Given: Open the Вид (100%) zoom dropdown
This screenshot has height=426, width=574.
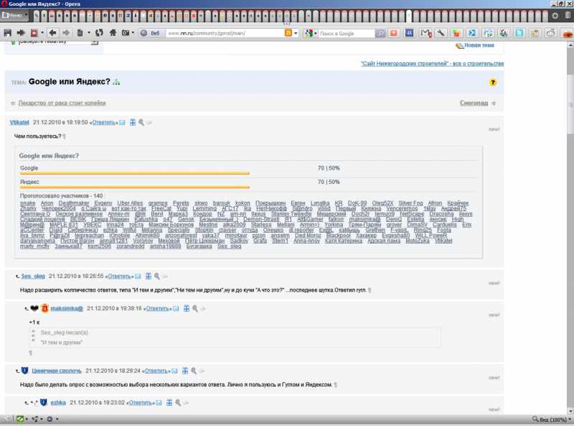Looking at the screenshot, I should [552, 419].
